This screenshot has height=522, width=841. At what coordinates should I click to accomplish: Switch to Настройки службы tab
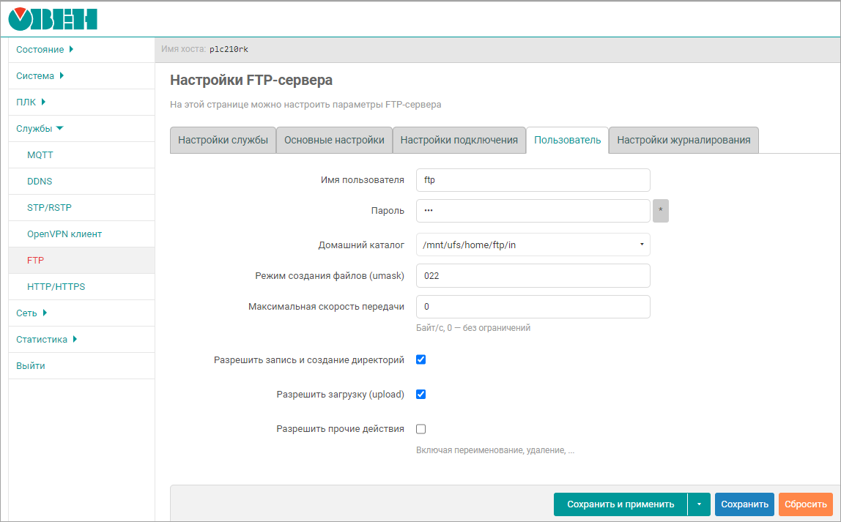(x=223, y=141)
